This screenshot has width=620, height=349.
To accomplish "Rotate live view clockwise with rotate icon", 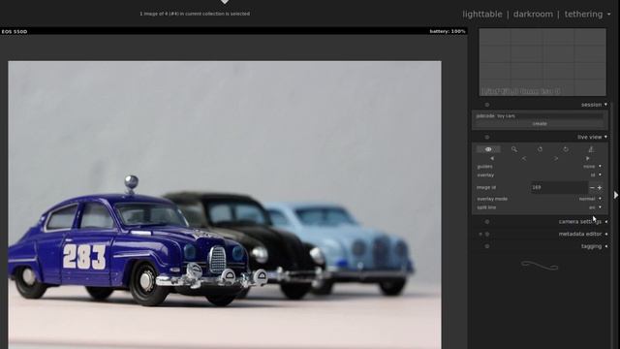I will 566,149.
